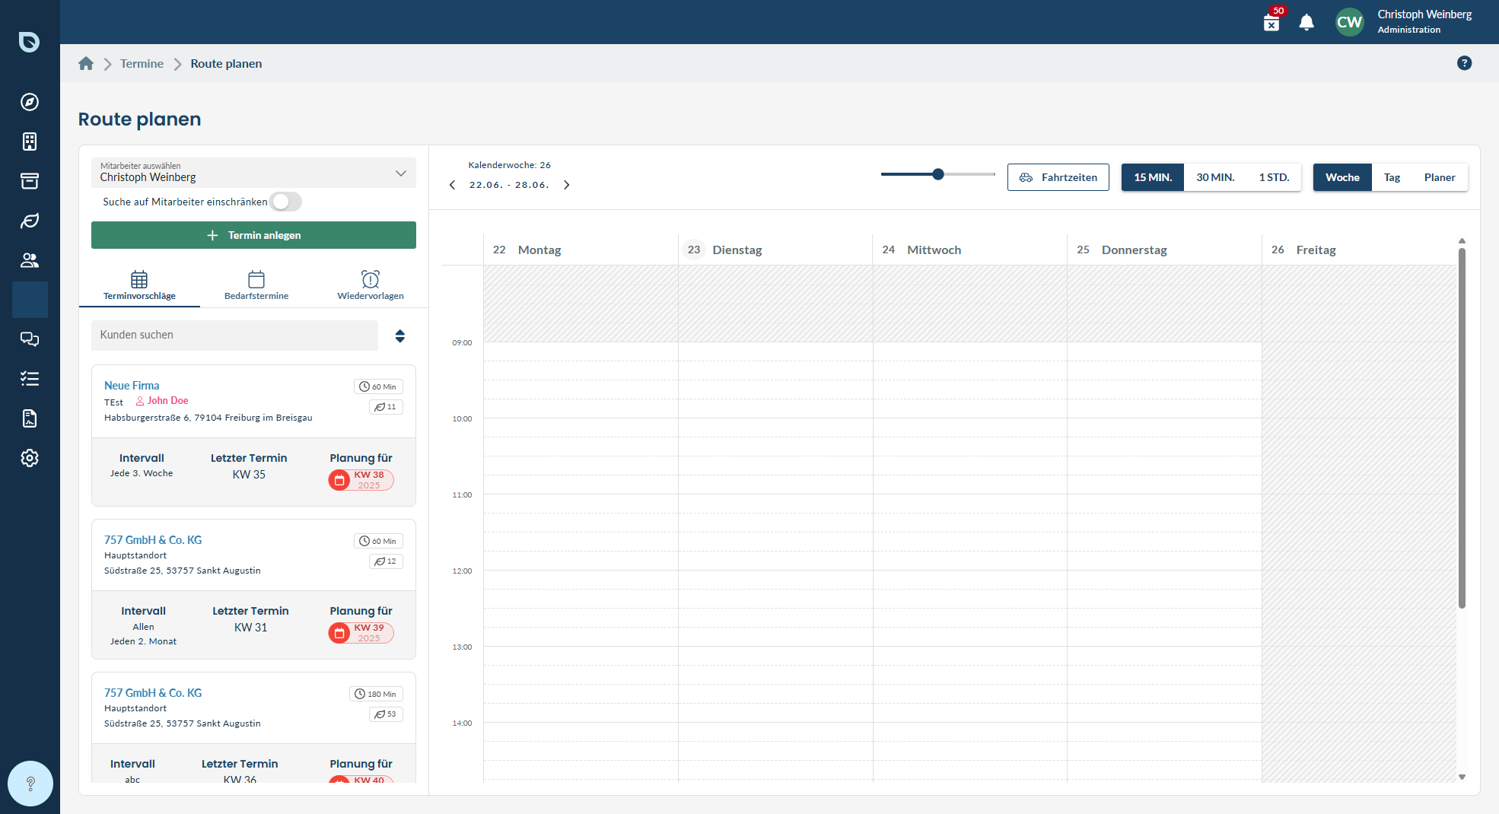Click the KW 39 2025 planning badge
Image resolution: width=1499 pixels, height=814 pixels.
click(361, 633)
